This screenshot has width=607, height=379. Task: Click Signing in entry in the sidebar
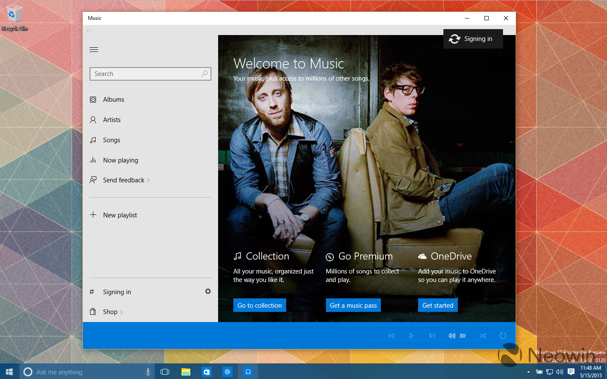coord(117,292)
